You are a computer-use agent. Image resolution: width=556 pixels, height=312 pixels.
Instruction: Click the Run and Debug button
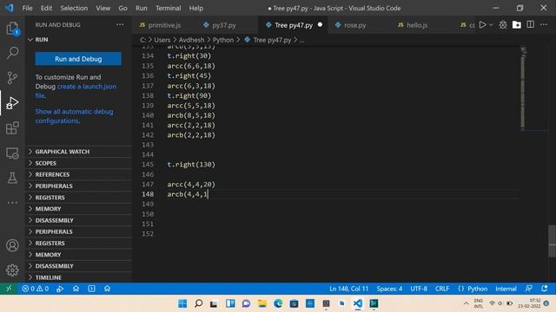point(78,59)
